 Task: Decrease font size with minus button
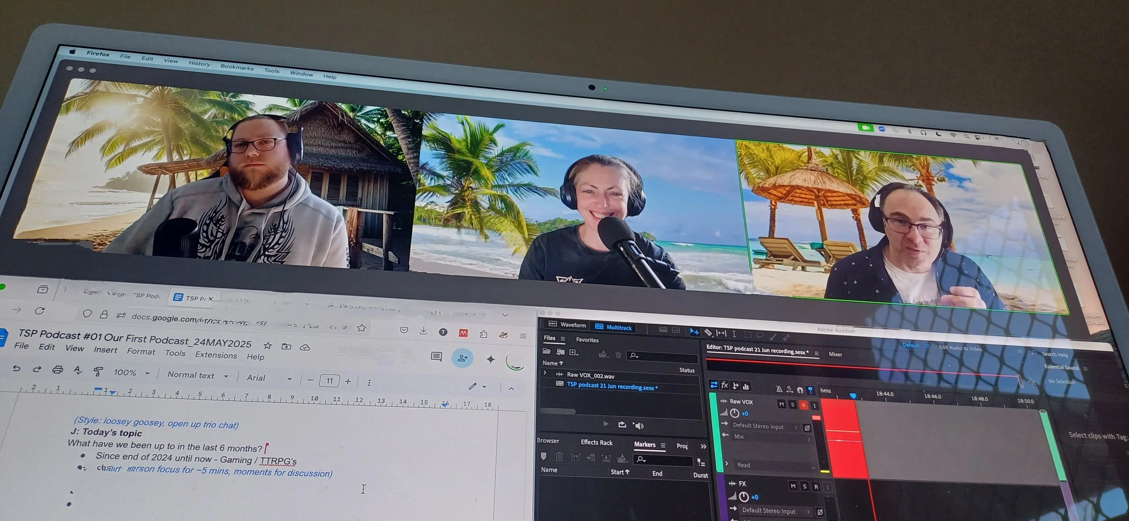point(310,380)
